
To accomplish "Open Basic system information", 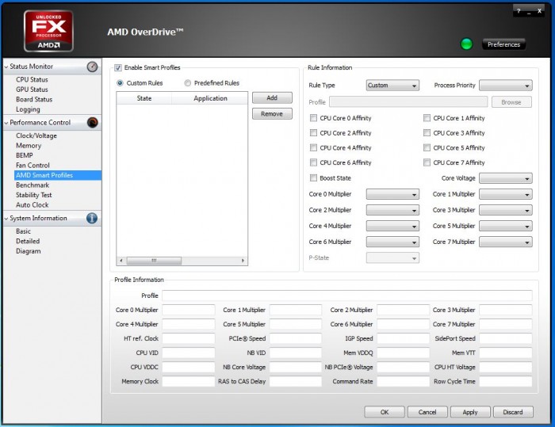I will [x=23, y=231].
